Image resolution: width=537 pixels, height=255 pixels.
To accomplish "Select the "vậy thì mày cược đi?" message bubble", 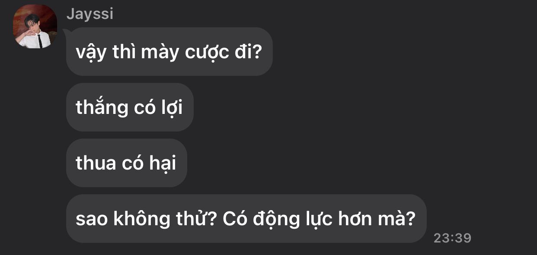I will point(169,52).
